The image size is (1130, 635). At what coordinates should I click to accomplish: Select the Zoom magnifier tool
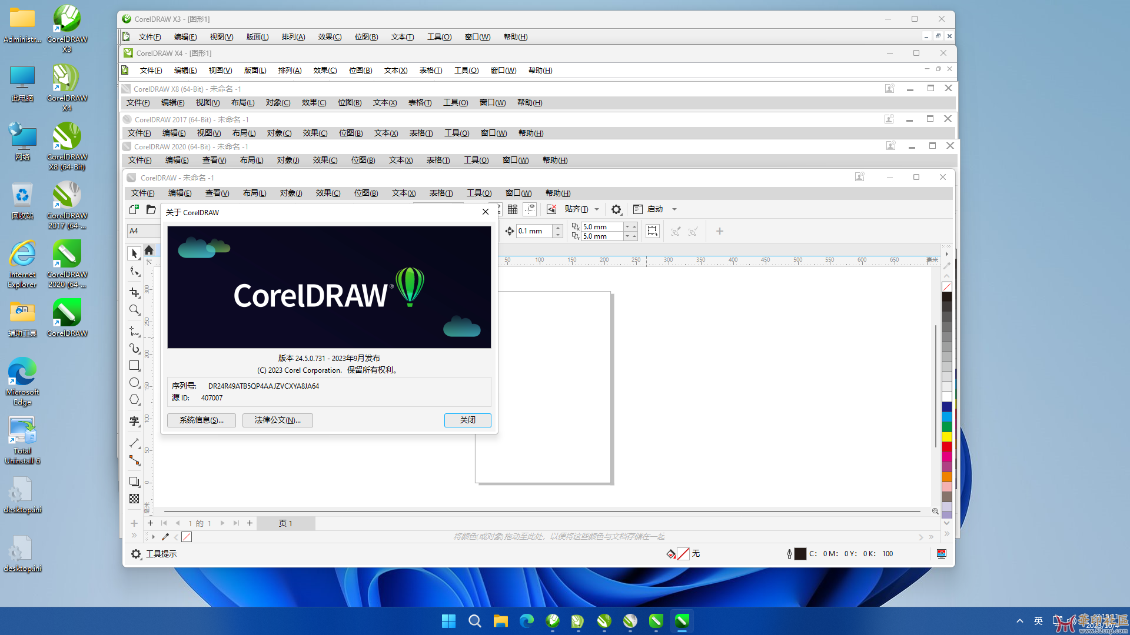(134, 310)
